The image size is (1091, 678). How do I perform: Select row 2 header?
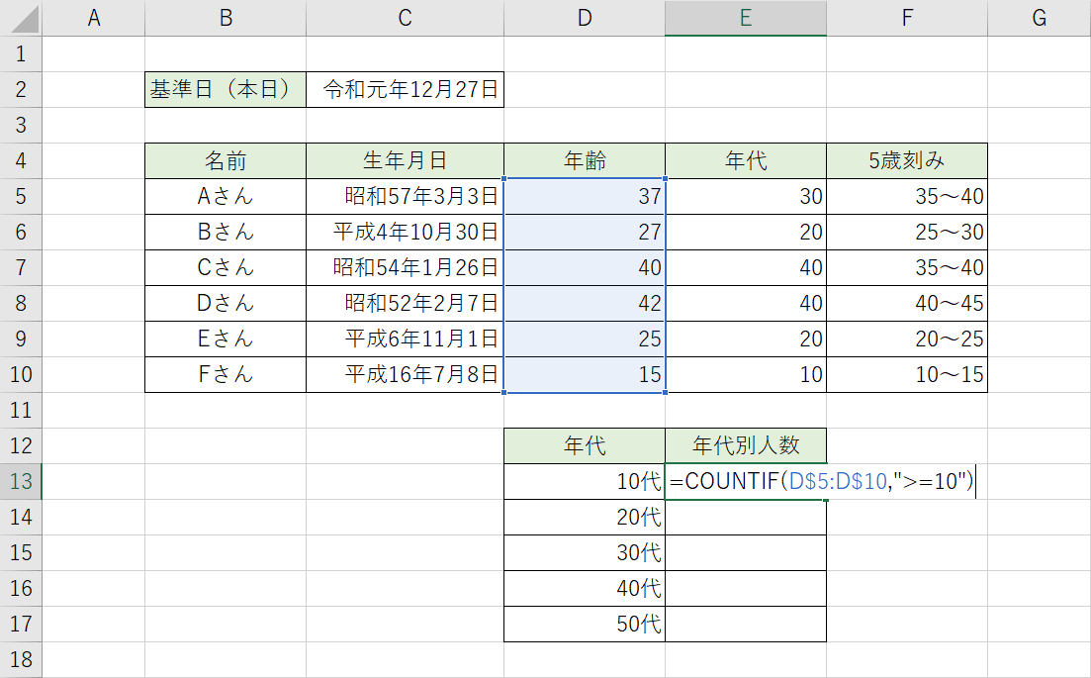[x=21, y=89]
